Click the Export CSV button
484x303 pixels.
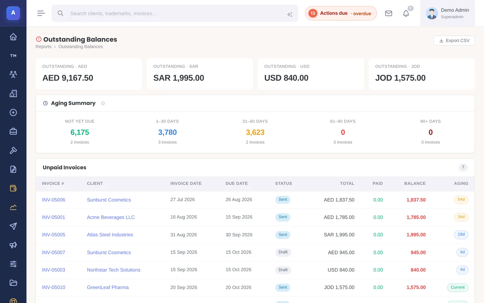(454, 41)
